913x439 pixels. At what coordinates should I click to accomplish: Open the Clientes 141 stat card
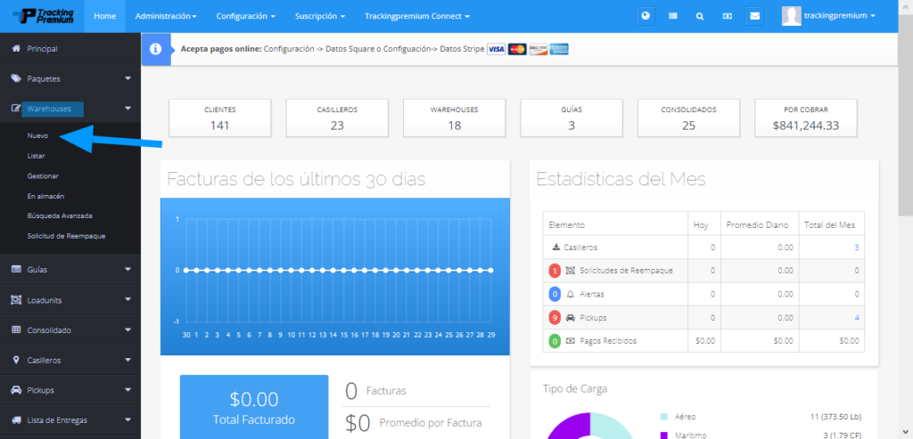click(x=220, y=118)
